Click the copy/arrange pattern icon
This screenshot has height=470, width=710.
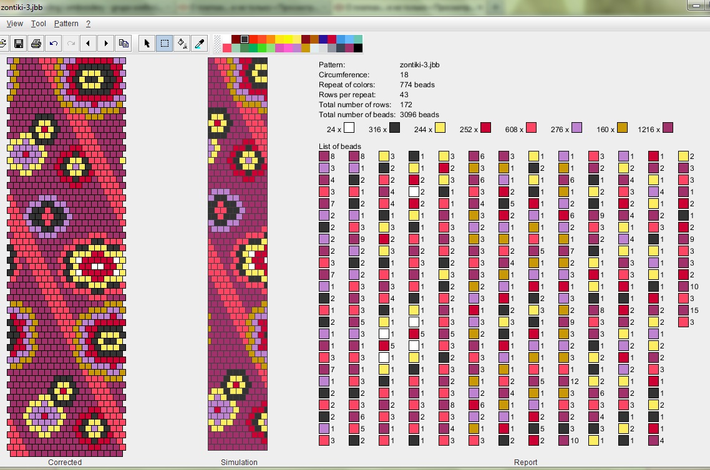click(x=124, y=44)
